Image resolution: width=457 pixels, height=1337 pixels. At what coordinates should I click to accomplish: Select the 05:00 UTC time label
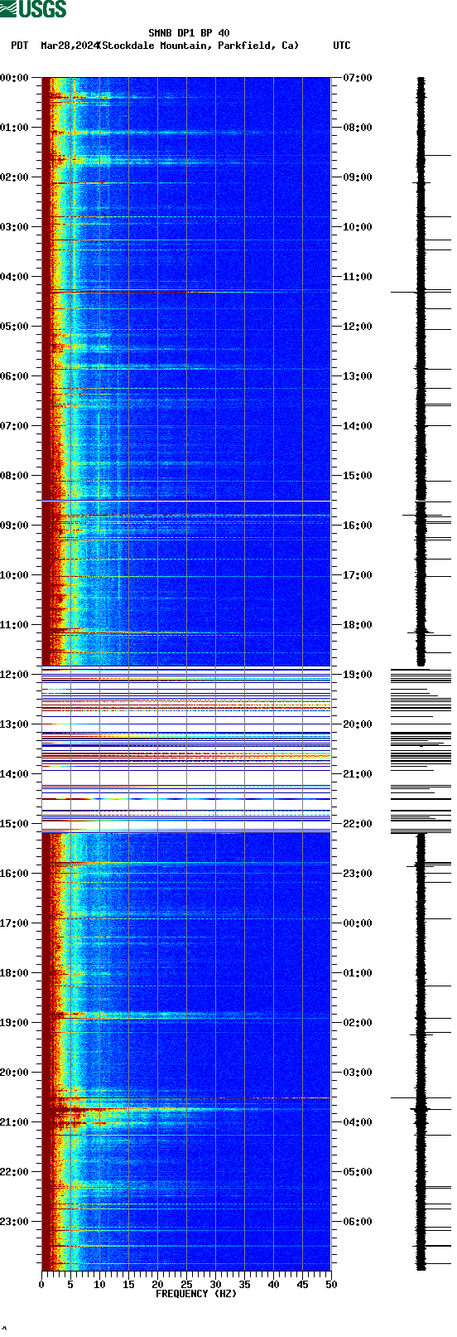[358, 1172]
